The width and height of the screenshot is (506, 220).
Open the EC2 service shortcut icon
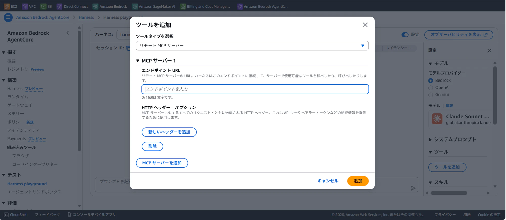(7, 6)
